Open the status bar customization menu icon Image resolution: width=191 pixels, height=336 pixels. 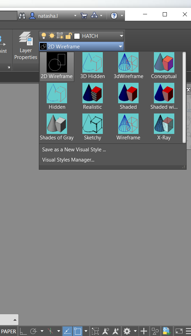(188, 331)
